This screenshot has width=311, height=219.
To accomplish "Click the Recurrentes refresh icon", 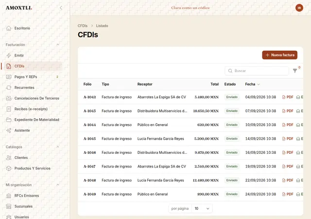I will (9, 88).
